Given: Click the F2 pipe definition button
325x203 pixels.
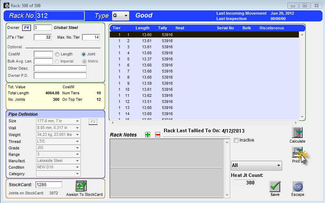Looking at the screenshot, I should click(93, 122).
